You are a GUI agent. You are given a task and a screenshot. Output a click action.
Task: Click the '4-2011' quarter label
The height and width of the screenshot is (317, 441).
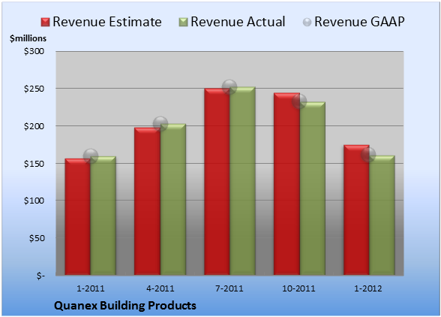tap(160, 288)
